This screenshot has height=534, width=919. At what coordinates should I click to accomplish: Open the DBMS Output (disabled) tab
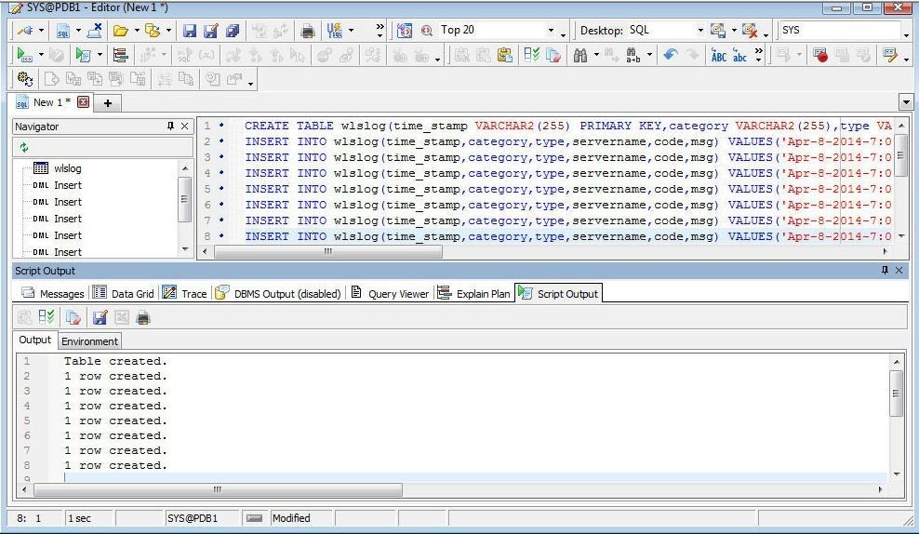tap(278, 294)
